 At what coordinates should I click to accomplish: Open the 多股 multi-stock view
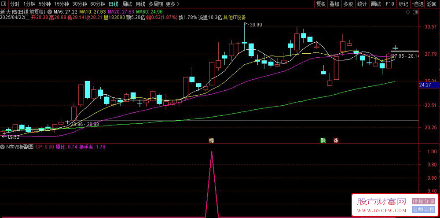348,4
